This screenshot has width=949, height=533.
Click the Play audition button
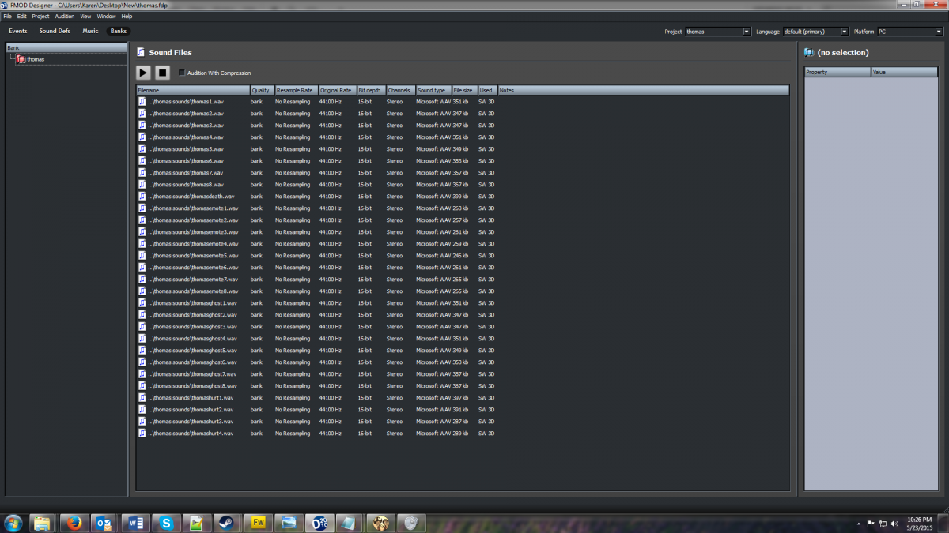point(143,73)
